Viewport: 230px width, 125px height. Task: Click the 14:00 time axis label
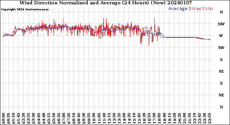(124, 118)
